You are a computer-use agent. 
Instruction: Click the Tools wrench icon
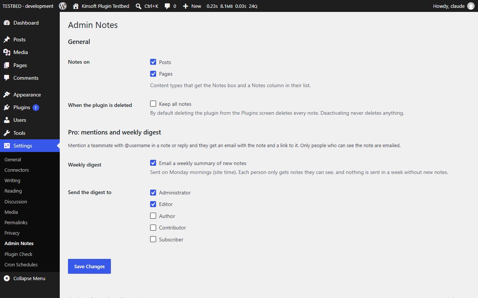tap(7, 133)
